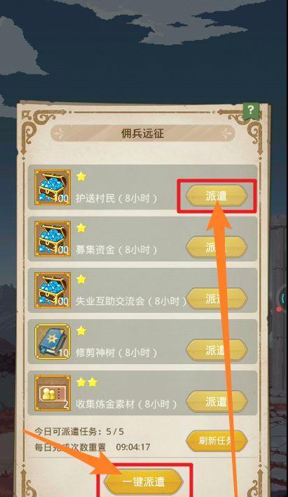Tap the blue spellbook reward icon

click(53, 342)
